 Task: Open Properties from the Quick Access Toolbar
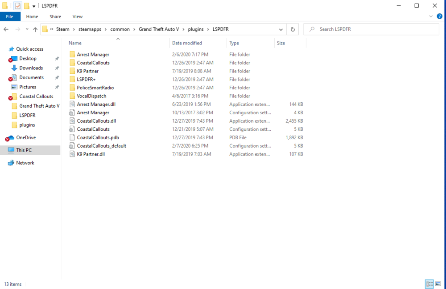(x=18, y=5)
